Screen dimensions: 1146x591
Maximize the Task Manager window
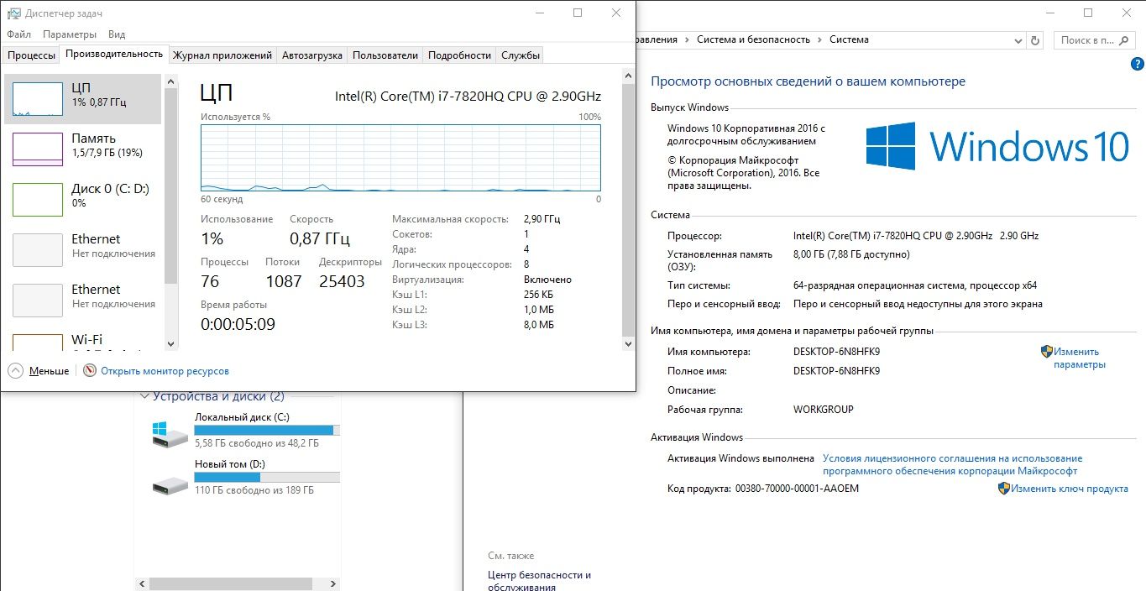[578, 13]
